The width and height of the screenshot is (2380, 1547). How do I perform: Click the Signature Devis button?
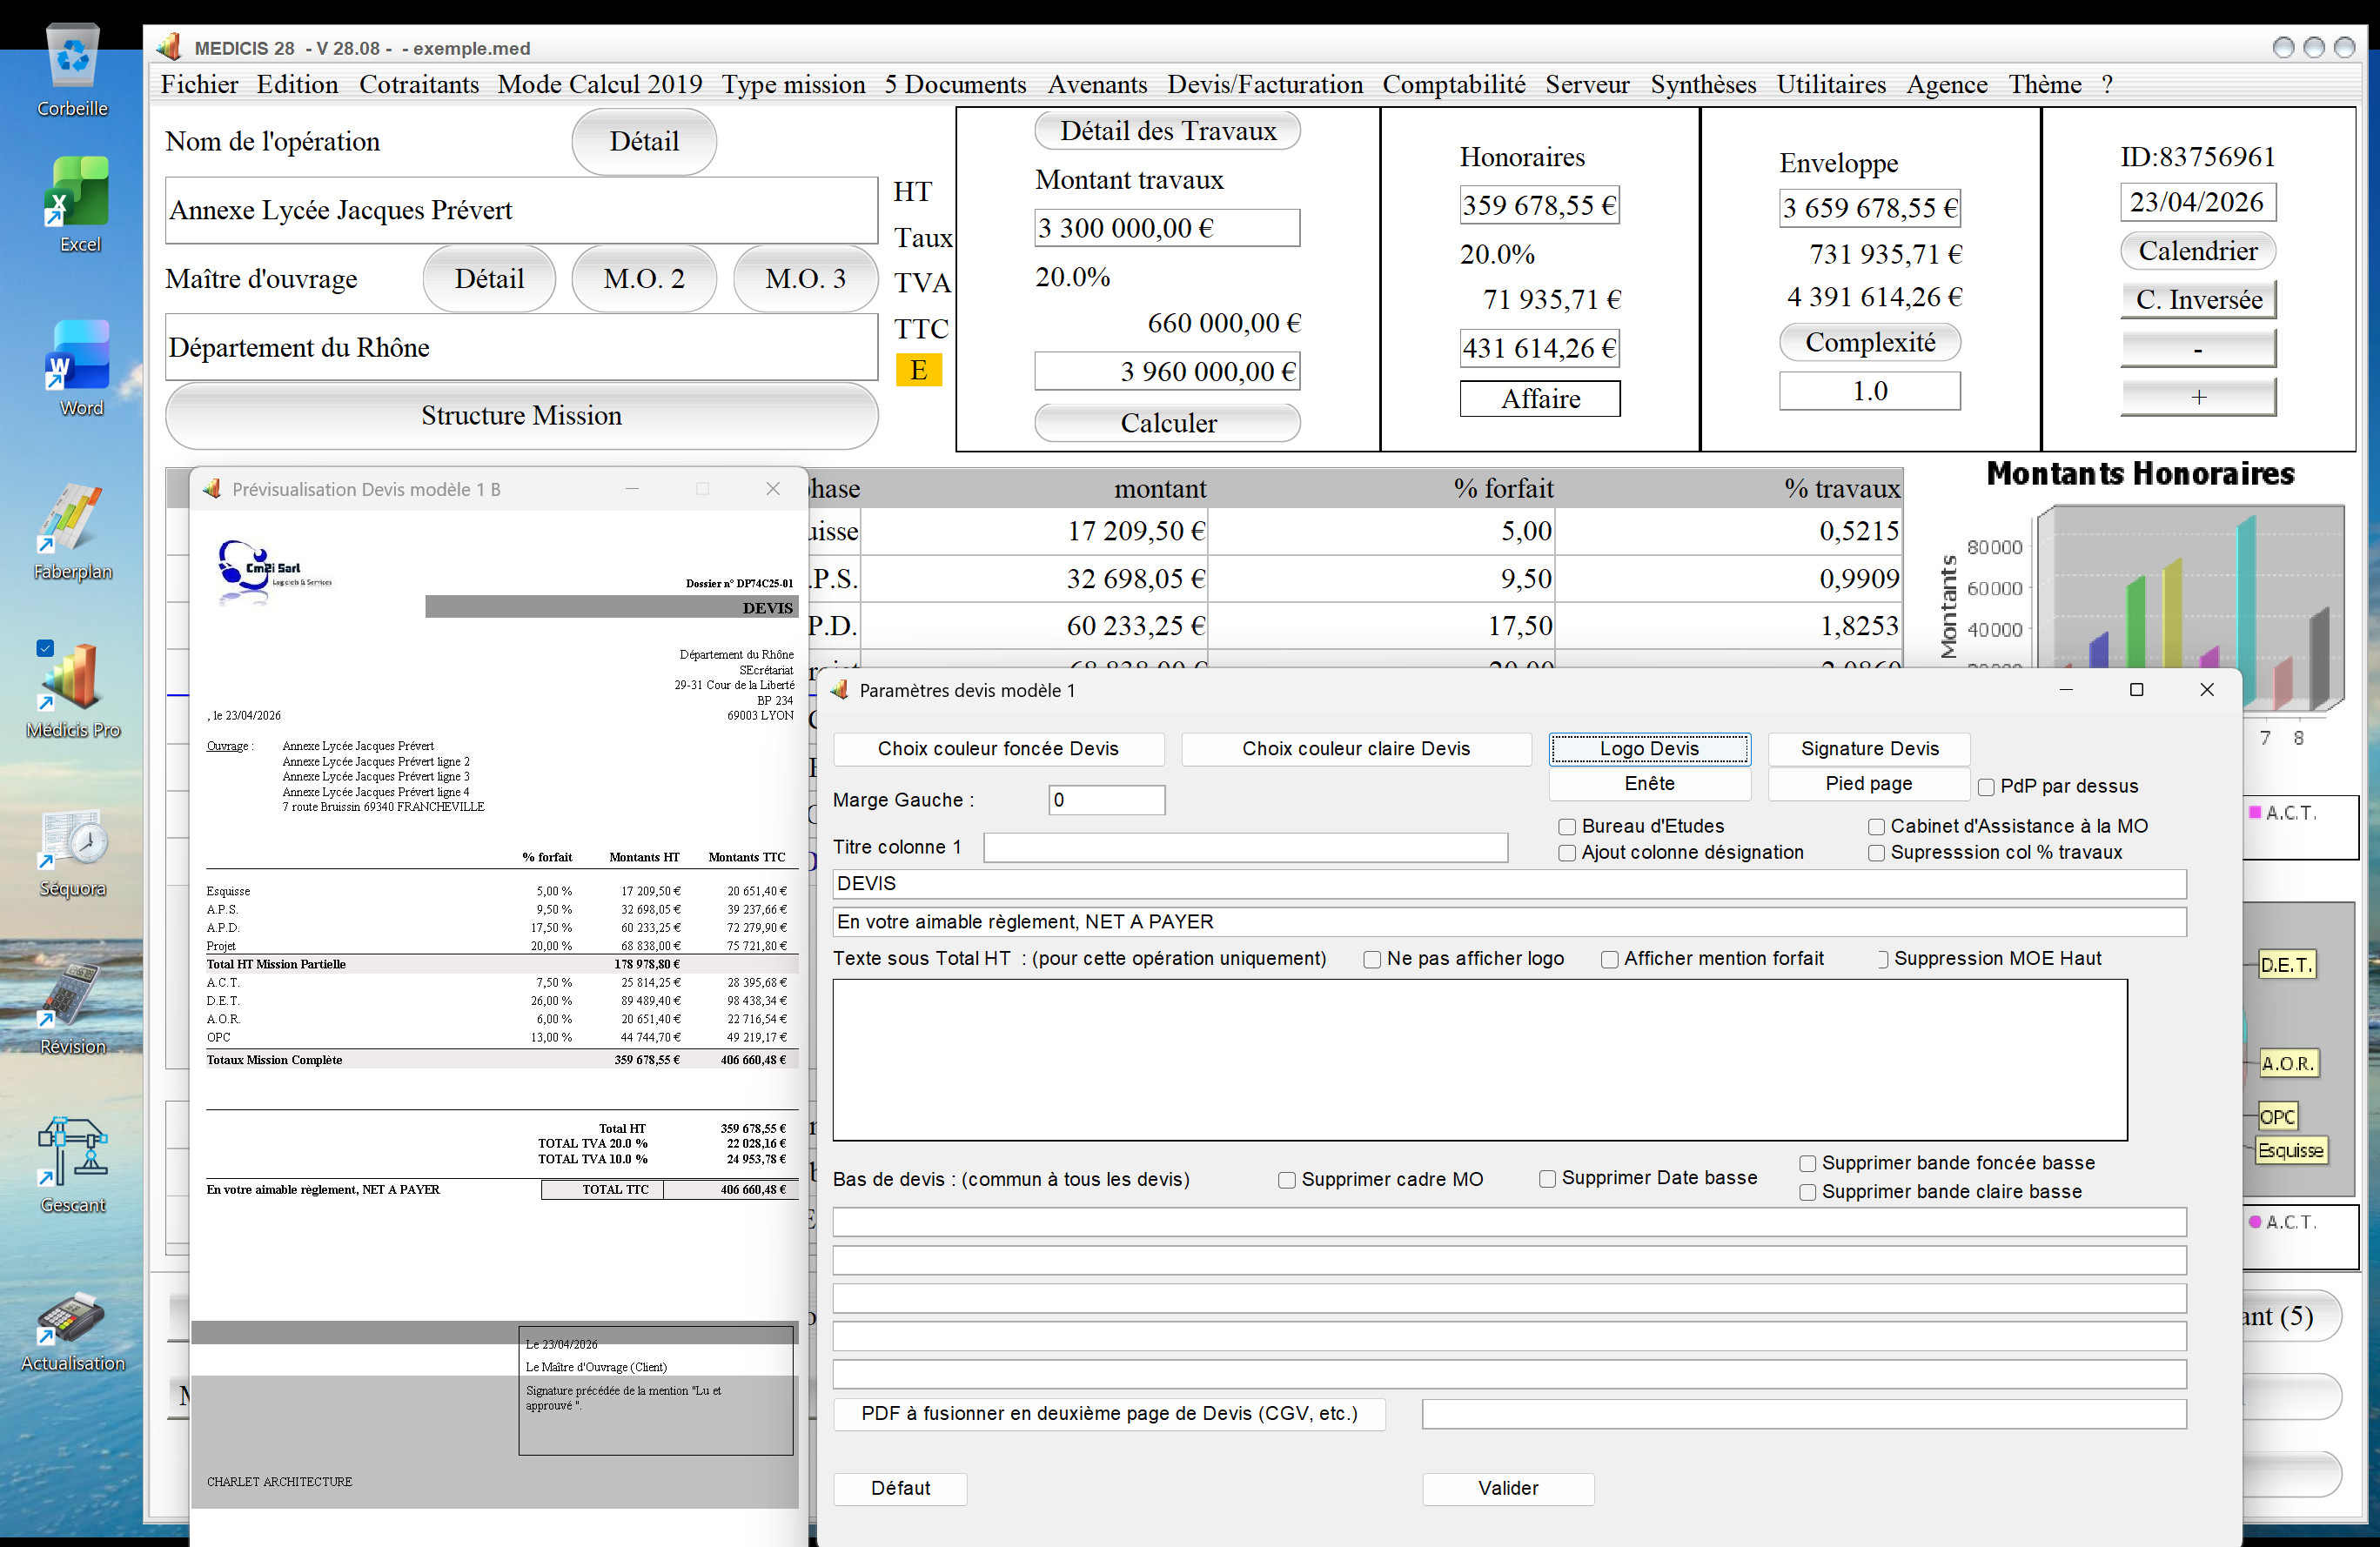point(1869,749)
